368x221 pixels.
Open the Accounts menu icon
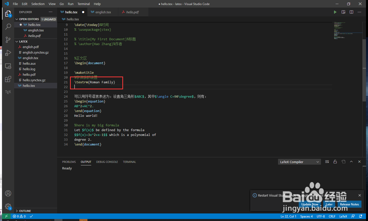[x=8, y=193]
